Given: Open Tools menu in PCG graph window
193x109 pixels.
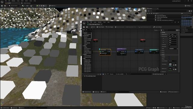Looking at the screenshot, I should pyautogui.click(x=104, y=22).
